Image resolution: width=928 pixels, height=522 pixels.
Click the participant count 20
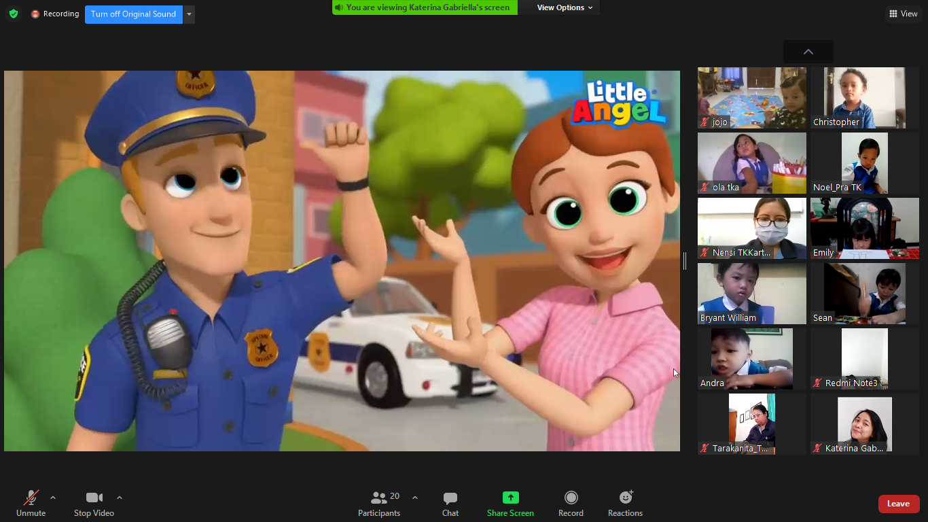tap(395, 496)
